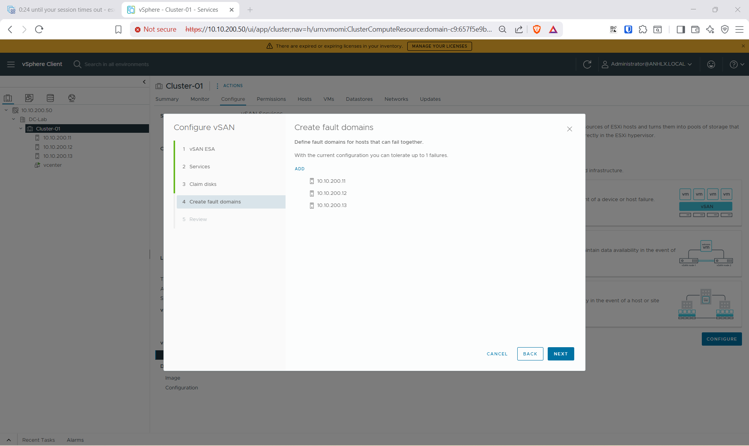Open the vSphere Client hamburger menu

coord(11,64)
